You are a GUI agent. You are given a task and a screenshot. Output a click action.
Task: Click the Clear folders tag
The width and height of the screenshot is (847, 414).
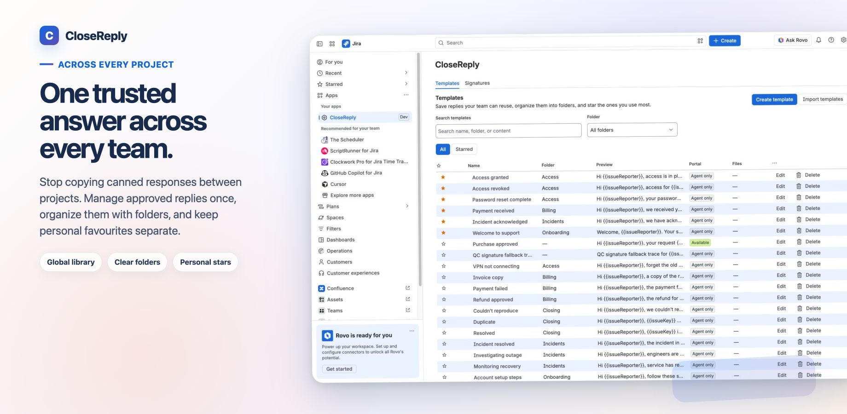[x=137, y=262]
